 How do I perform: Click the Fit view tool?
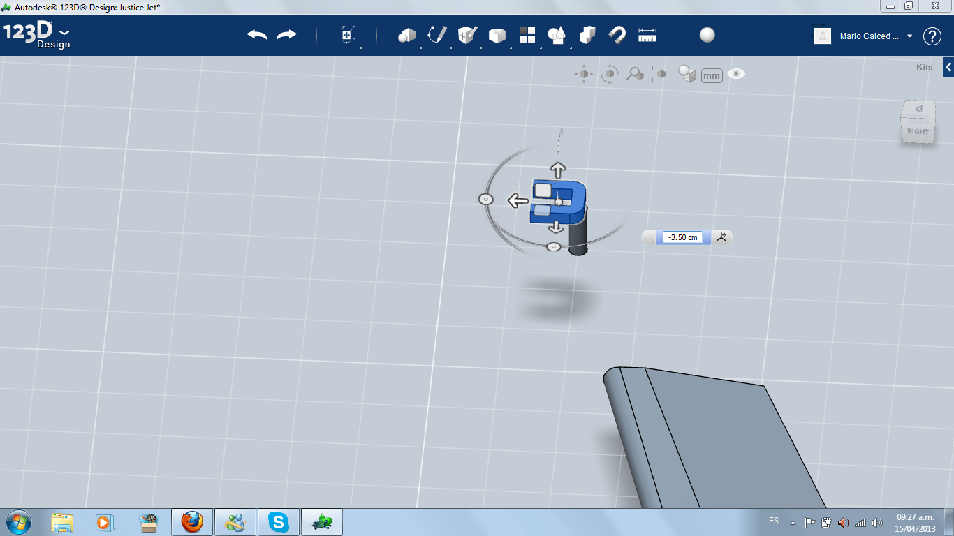[x=661, y=74]
